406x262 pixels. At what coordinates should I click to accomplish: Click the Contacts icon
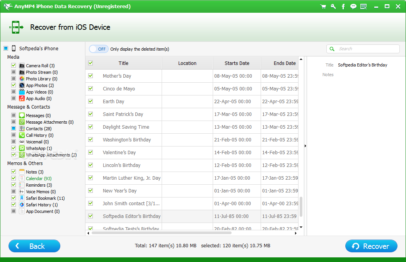tap(22, 128)
